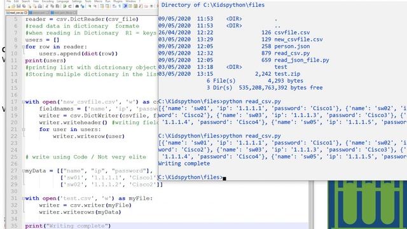Save the document using the Save icon
Screen dimensions: 407x229
18,6
